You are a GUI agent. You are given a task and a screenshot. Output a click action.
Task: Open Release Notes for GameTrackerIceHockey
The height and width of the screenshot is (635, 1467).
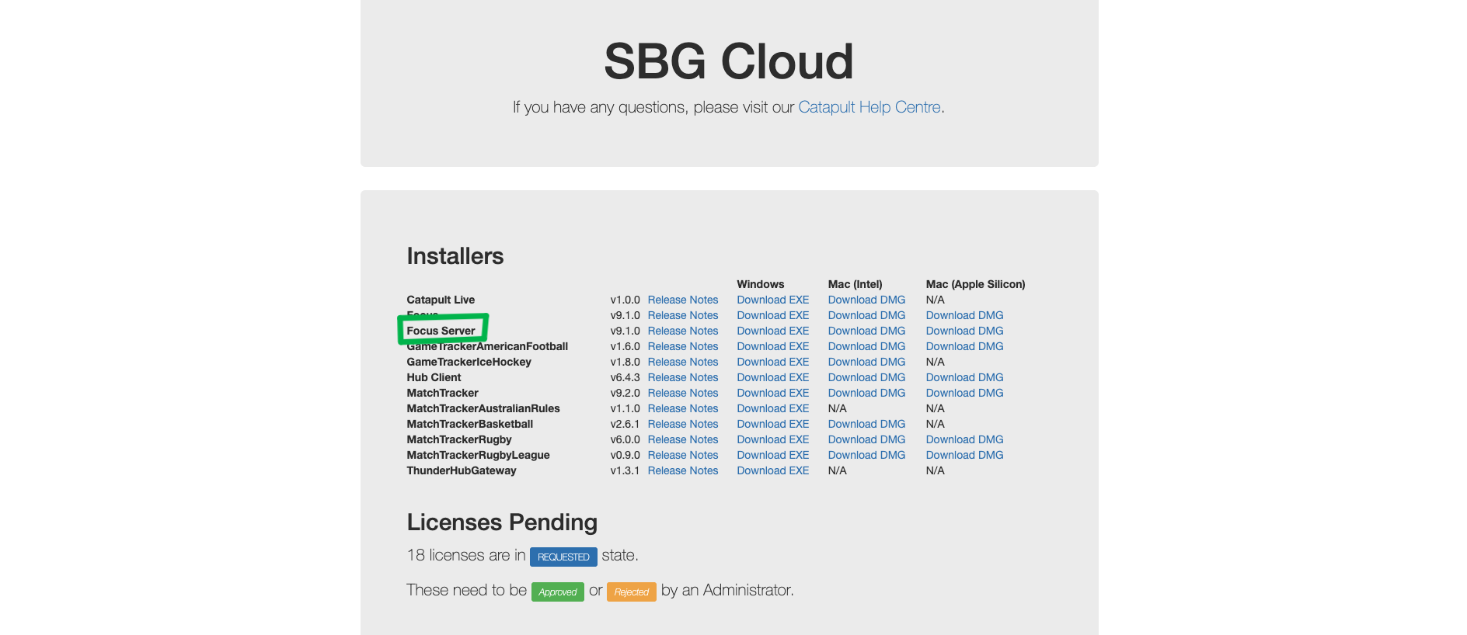683,362
